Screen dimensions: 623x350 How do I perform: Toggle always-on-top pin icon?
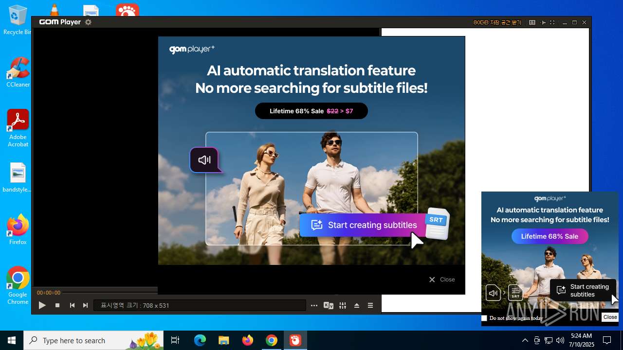coord(543,22)
